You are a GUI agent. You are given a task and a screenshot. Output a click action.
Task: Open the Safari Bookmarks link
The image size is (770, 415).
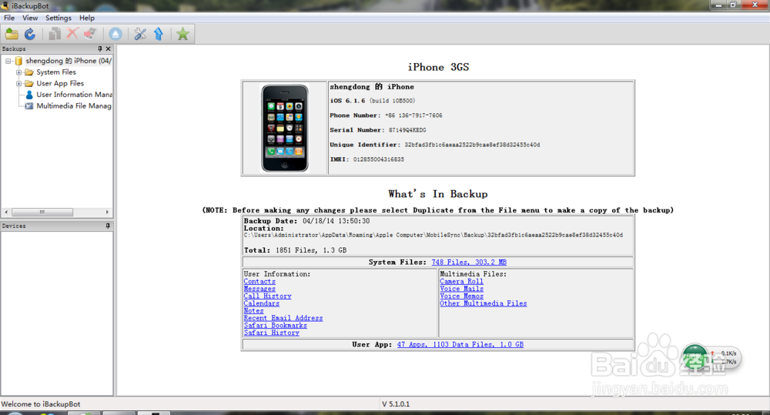(275, 326)
